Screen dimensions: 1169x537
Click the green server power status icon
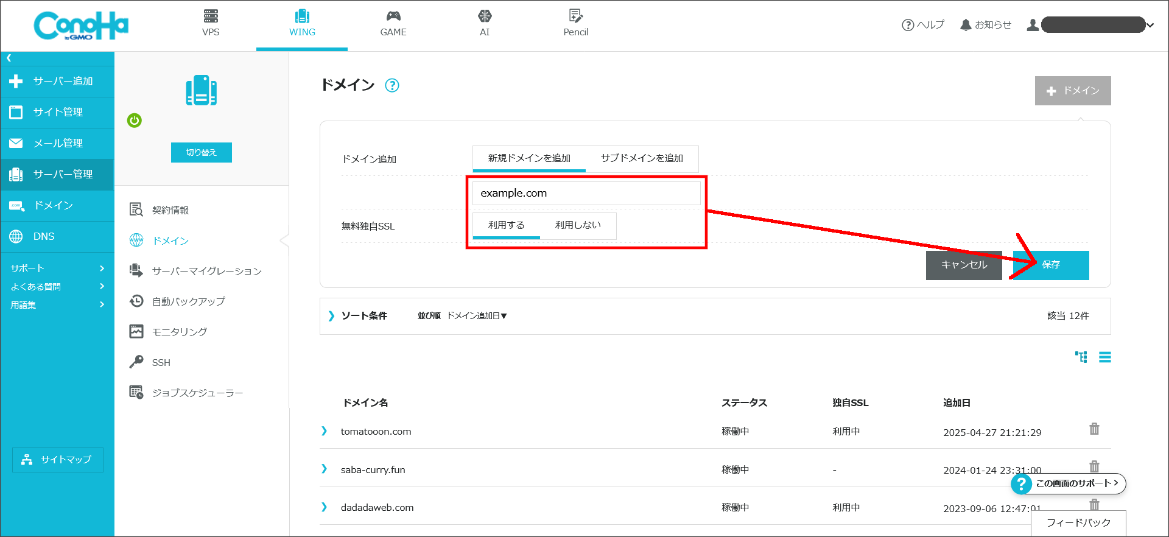pyautogui.click(x=135, y=121)
